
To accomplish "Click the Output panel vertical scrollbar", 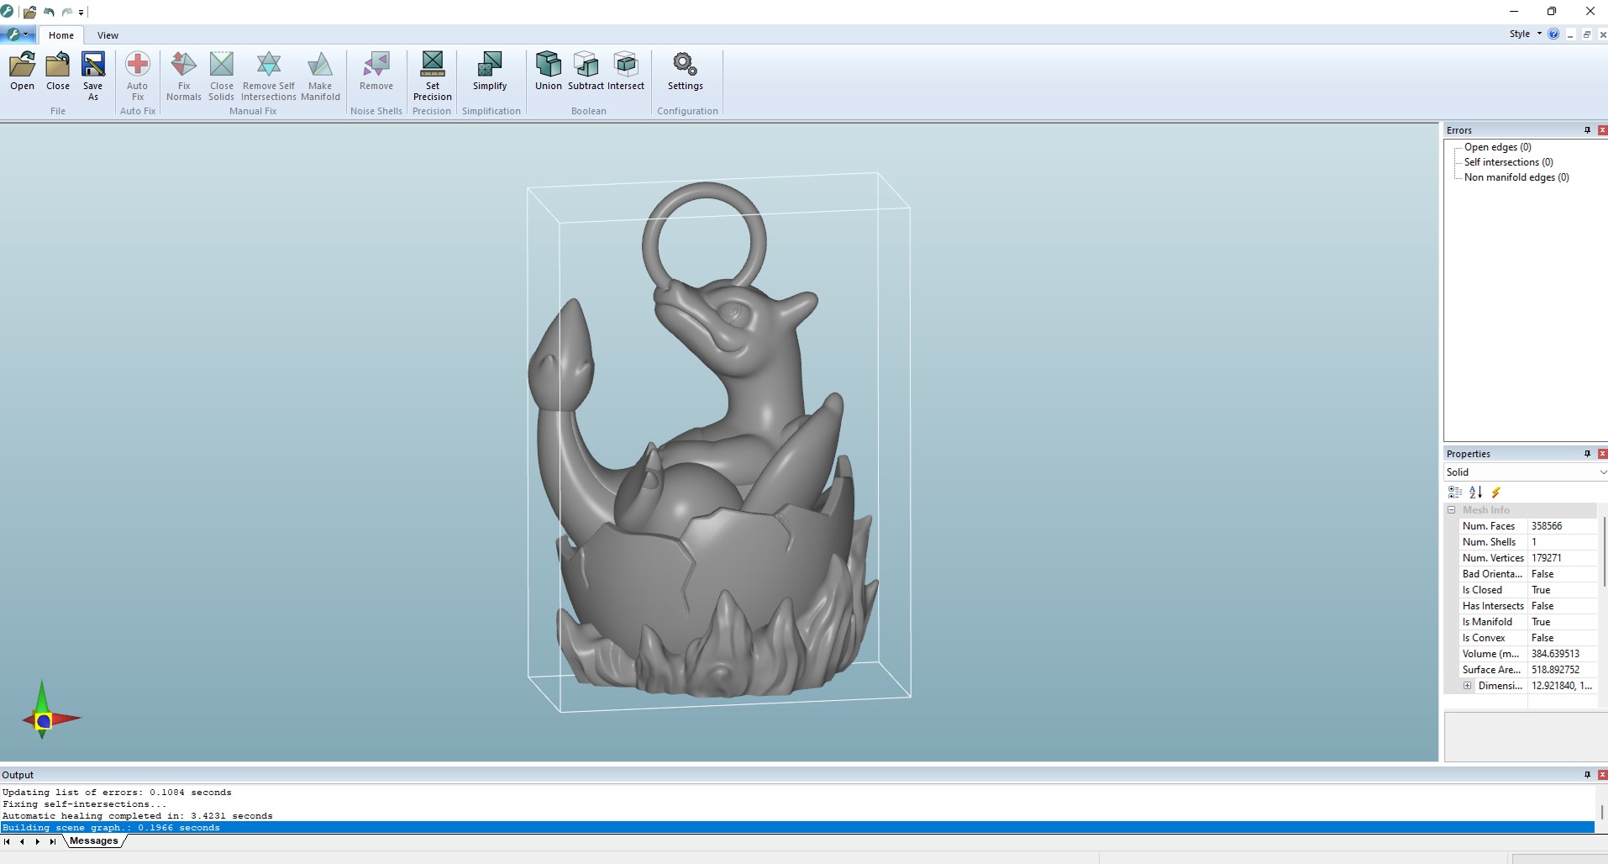I will pos(1601,810).
